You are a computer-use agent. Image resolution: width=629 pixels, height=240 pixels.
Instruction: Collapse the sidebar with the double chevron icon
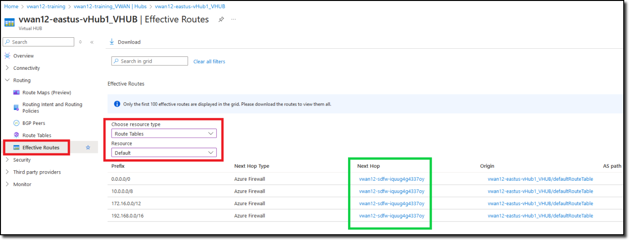pos(92,42)
